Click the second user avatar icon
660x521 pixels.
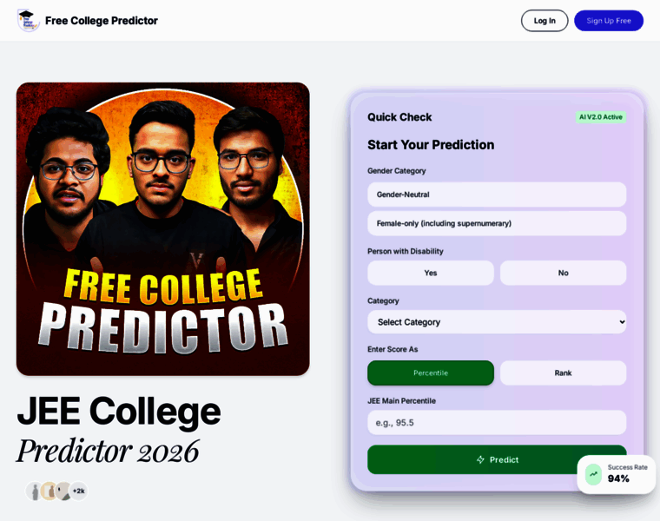(x=49, y=491)
